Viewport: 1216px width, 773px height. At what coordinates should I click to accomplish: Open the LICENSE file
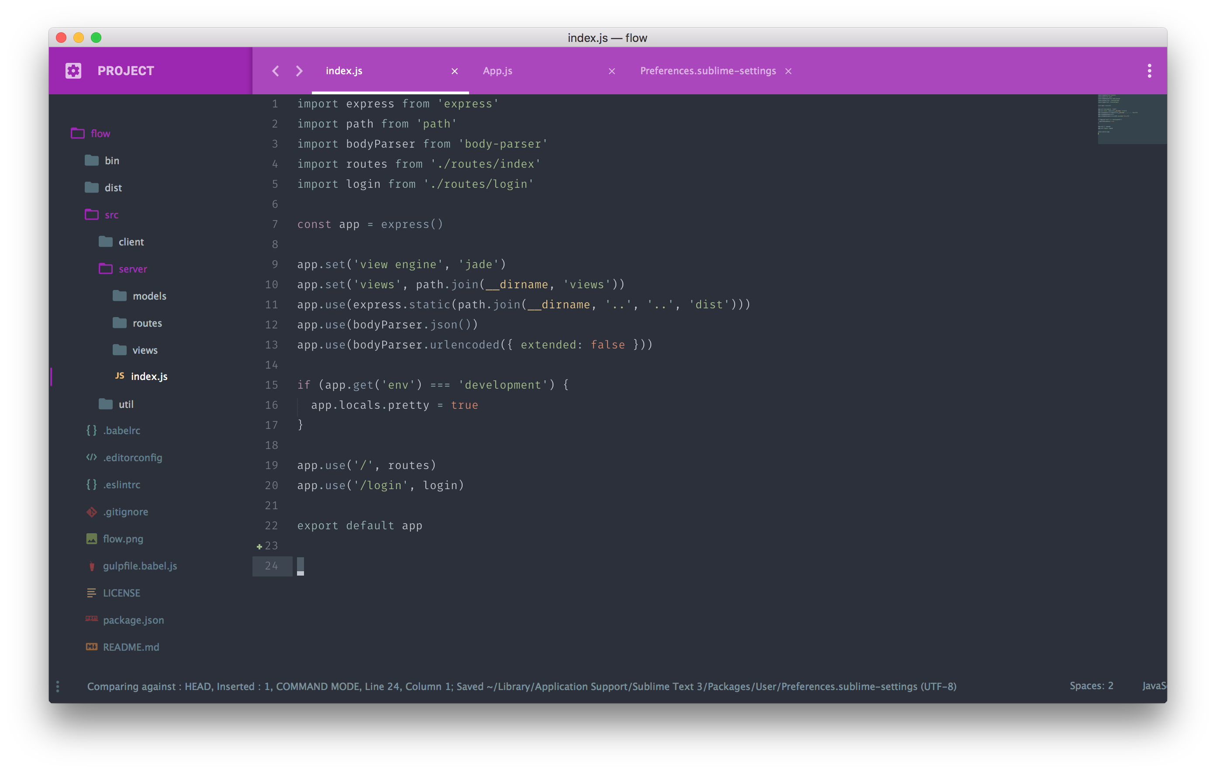[x=121, y=593]
